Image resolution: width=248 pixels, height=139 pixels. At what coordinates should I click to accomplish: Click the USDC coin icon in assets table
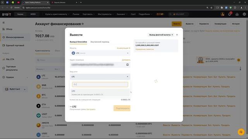(x=38, y=135)
